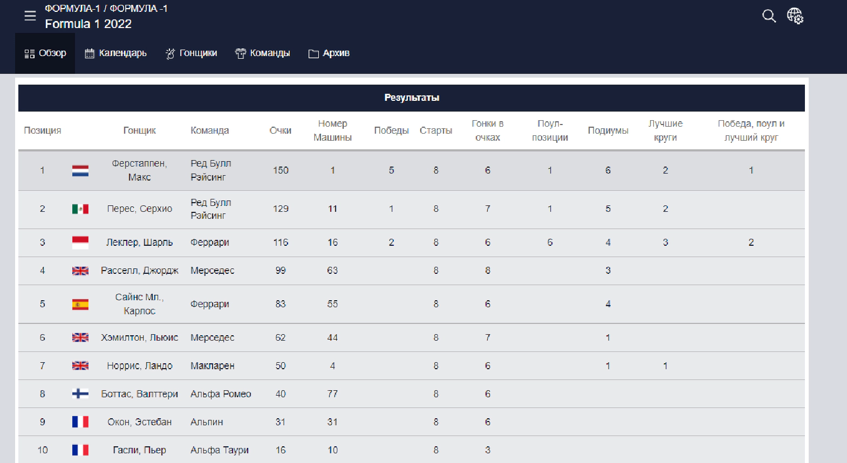Open team Альфа Ромео
This screenshot has width=847, height=463.
click(221, 394)
